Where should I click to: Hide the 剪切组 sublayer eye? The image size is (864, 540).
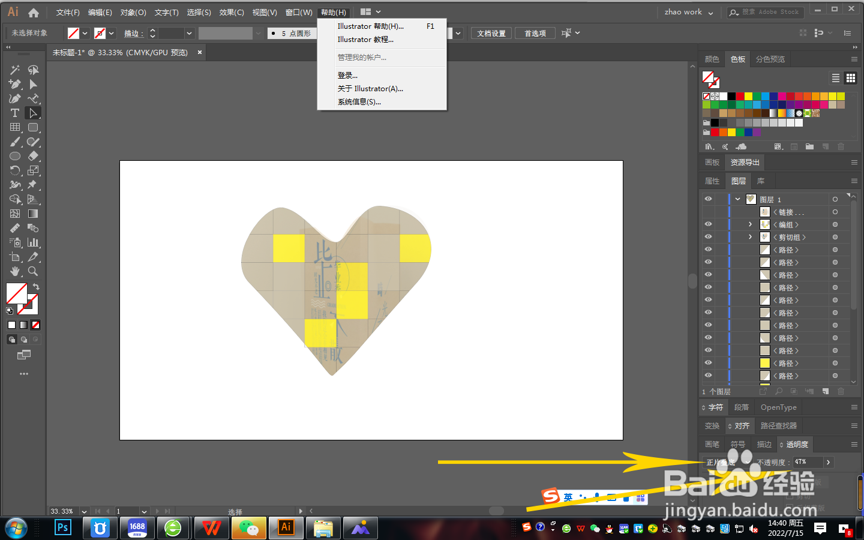(x=709, y=237)
